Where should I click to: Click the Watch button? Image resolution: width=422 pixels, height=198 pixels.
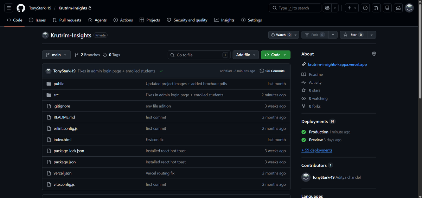(x=280, y=35)
